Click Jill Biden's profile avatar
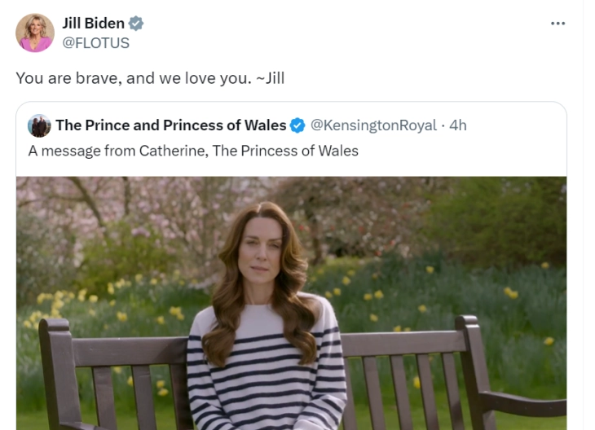Screen dimensions: 595x430 click(35, 33)
